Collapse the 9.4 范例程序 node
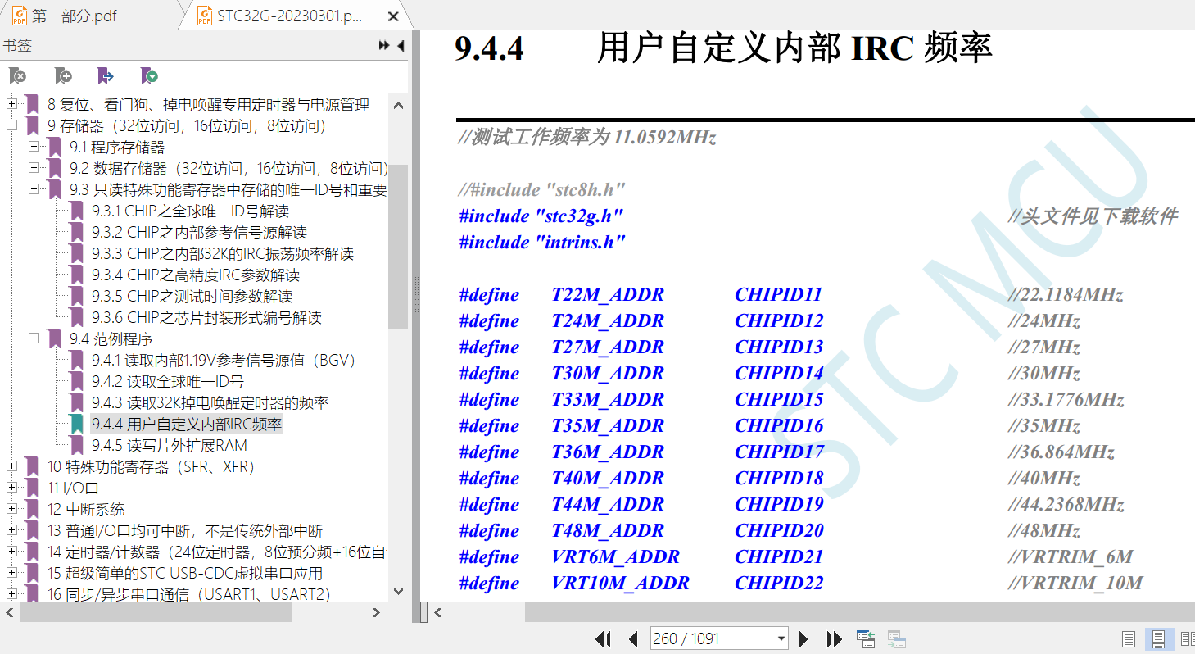1195x654 pixels. pos(34,338)
